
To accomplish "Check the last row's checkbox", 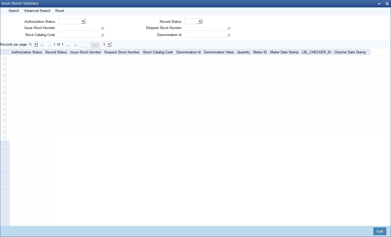I will point(5,138).
